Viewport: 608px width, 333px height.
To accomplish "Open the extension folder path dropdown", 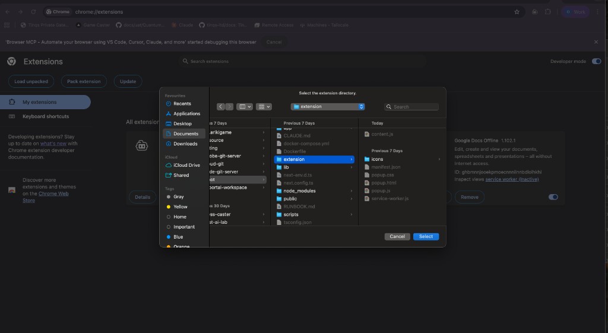I will point(328,107).
